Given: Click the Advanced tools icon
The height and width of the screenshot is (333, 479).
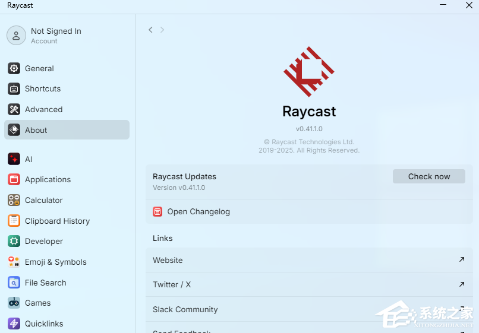Looking at the screenshot, I should coord(14,109).
